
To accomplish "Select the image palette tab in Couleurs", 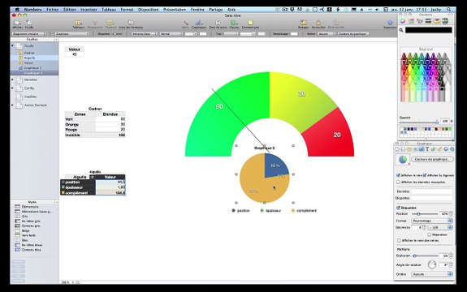I will 428,21.
